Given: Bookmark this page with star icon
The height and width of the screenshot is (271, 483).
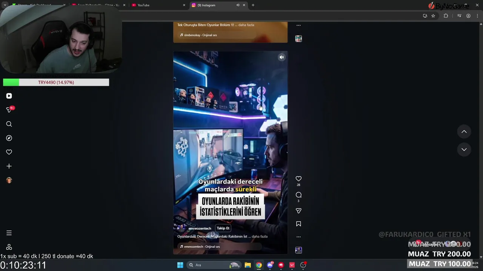Looking at the screenshot, I should pyautogui.click(x=433, y=16).
